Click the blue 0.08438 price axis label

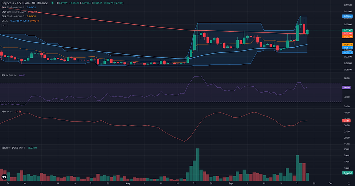click(x=347, y=48)
